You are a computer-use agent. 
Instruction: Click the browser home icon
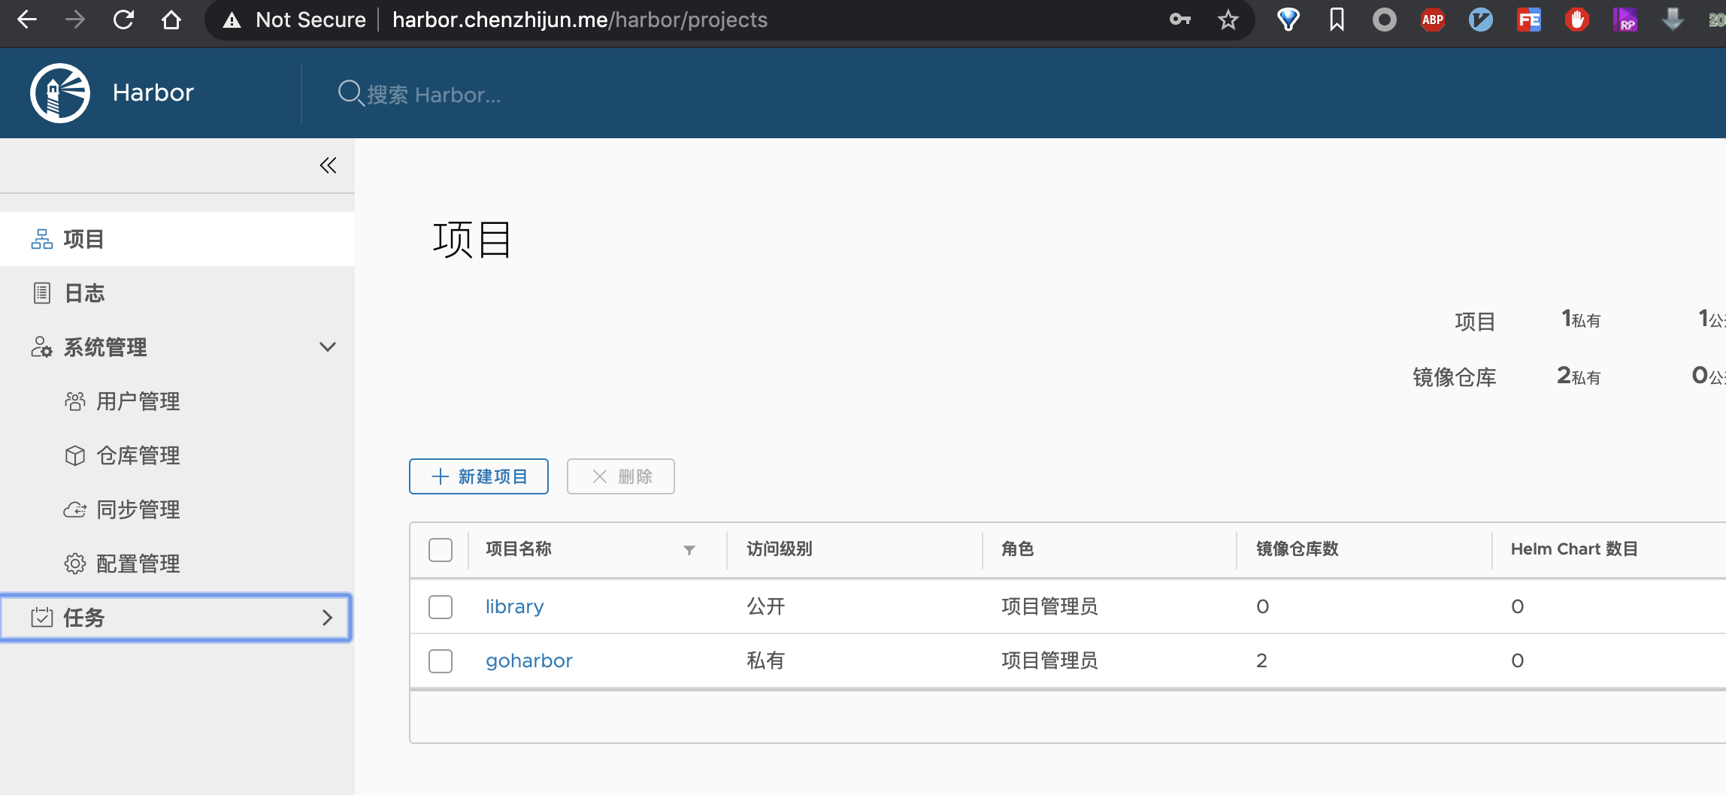click(171, 20)
